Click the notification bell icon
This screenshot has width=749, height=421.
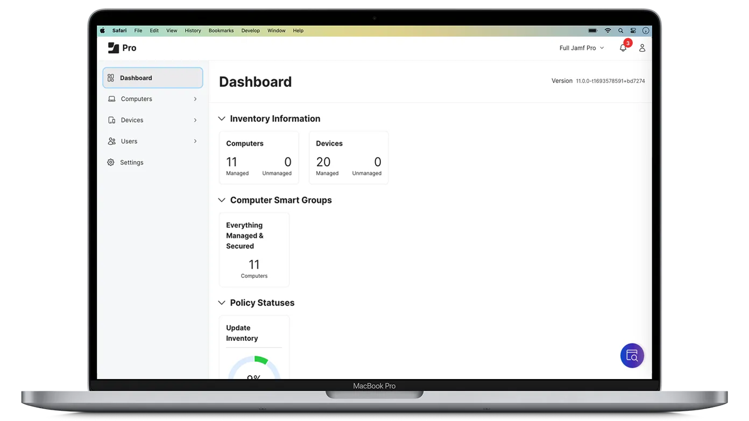623,48
